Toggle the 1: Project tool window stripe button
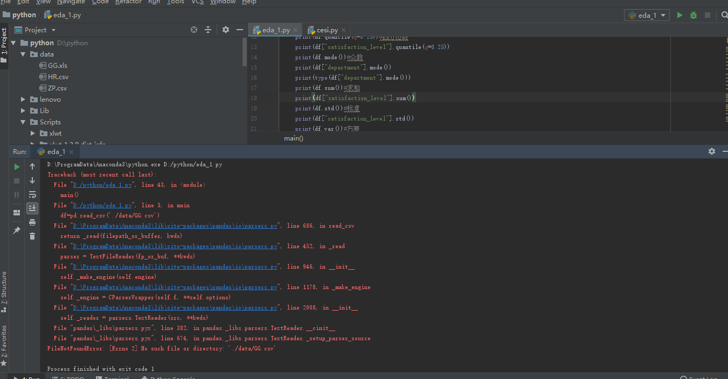 point(4,45)
